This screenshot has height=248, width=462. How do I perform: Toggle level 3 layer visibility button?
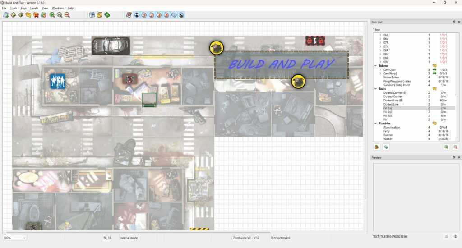(x=159, y=15)
